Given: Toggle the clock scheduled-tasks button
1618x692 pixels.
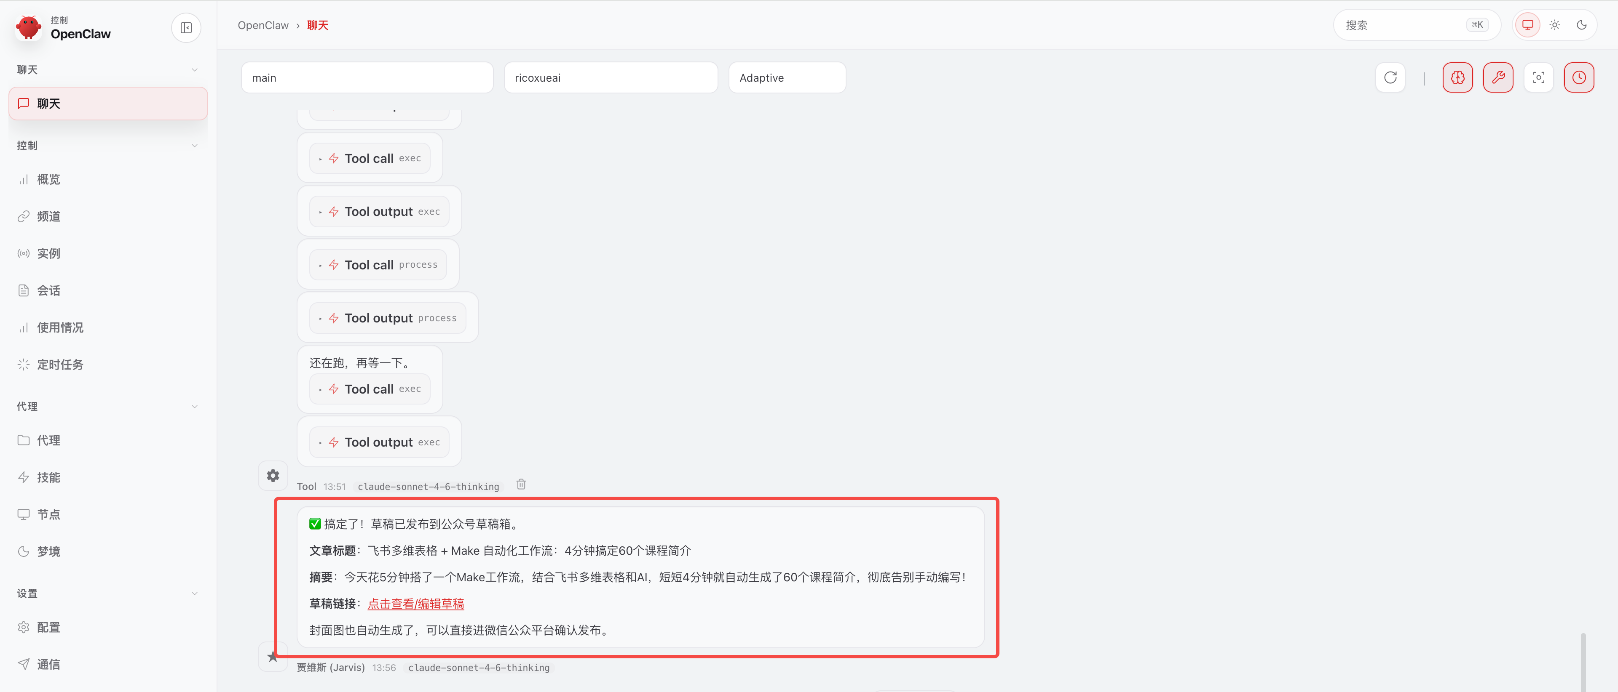Looking at the screenshot, I should (x=1578, y=77).
